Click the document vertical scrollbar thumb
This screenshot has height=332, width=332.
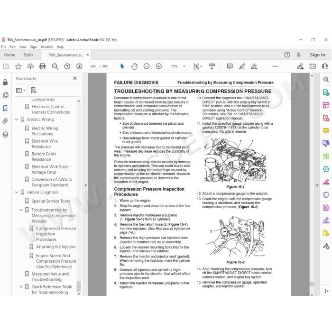pyautogui.click(x=312, y=284)
